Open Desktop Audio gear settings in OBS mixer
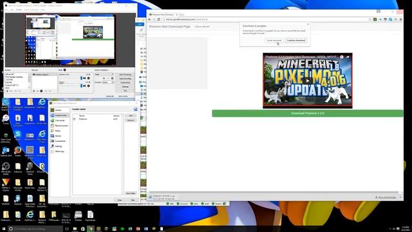The image size is (412, 232). pyautogui.click(x=89, y=78)
